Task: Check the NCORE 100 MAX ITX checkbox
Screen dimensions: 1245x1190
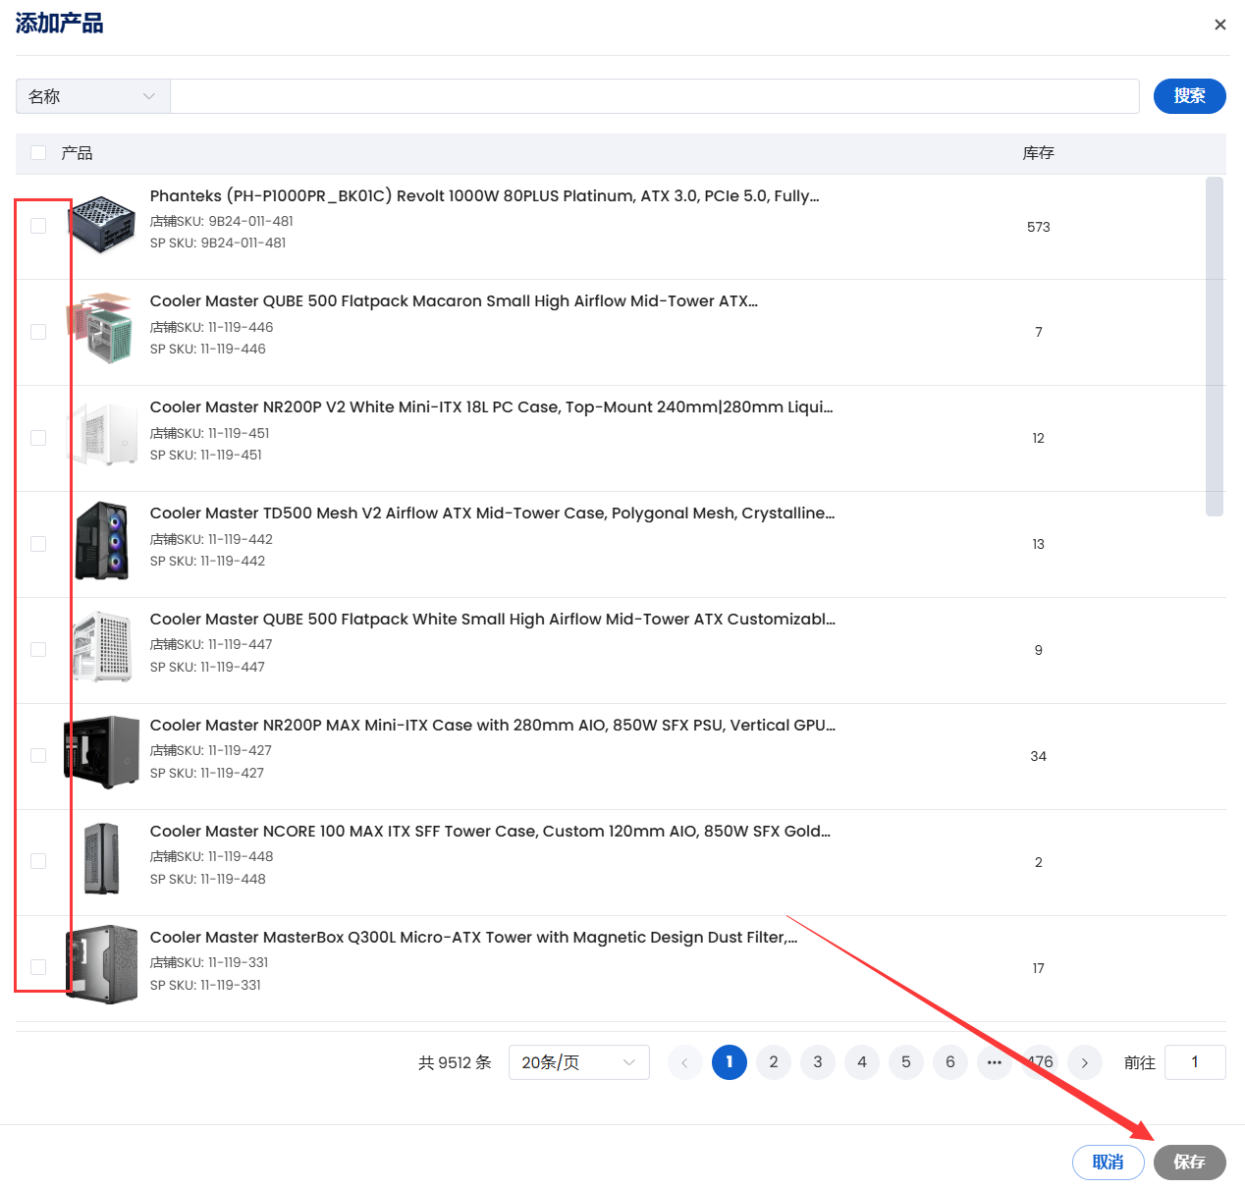Action: pos(38,861)
